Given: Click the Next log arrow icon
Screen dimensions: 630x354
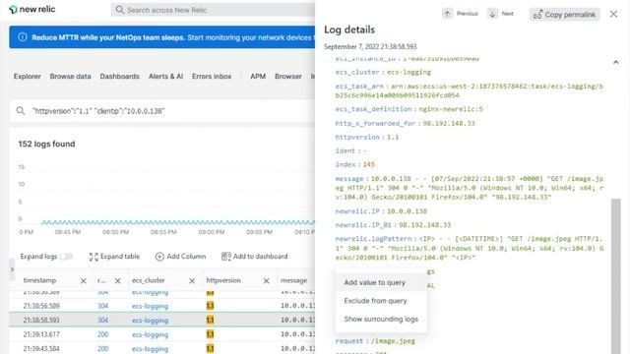Looking at the screenshot, I should [x=492, y=13].
